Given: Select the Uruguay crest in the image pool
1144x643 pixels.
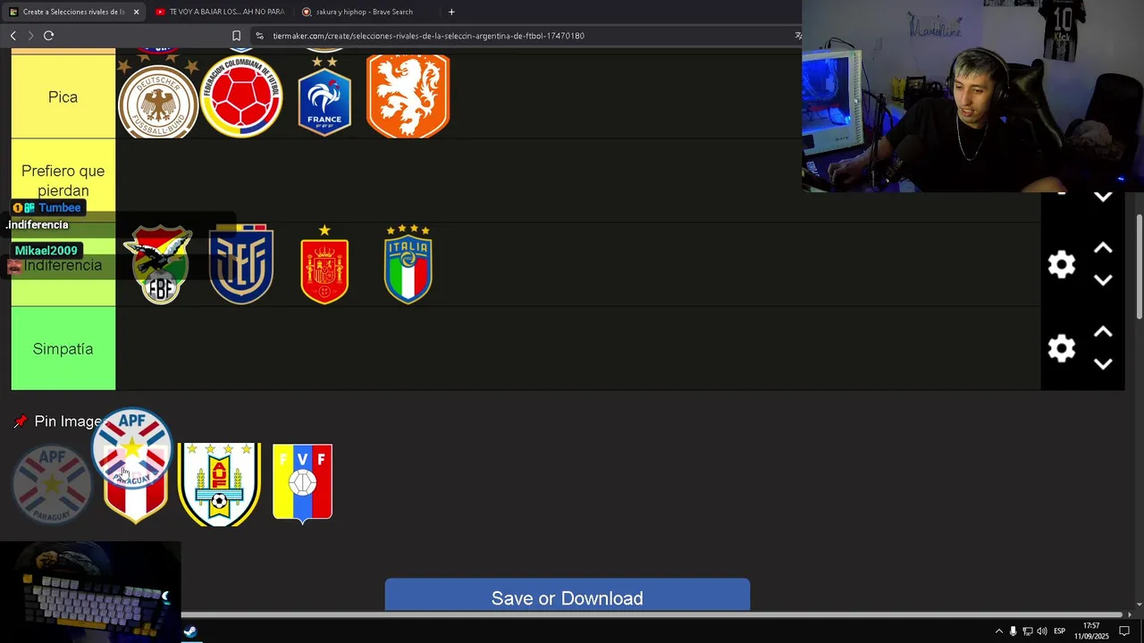Looking at the screenshot, I should (x=219, y=484).
